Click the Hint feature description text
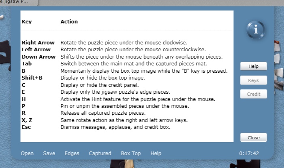The width and height of the screenshot is (284, 168). point(138,99)
